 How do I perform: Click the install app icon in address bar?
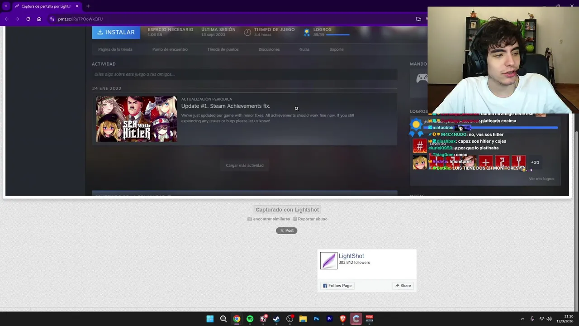click(418, 19)
